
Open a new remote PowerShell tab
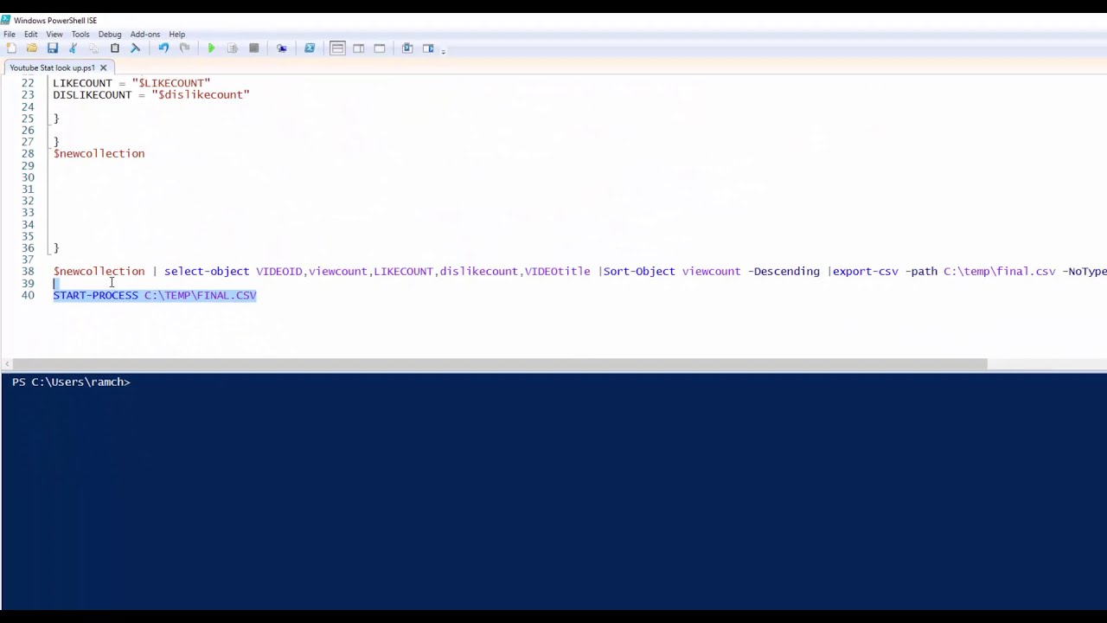(281, 48)
